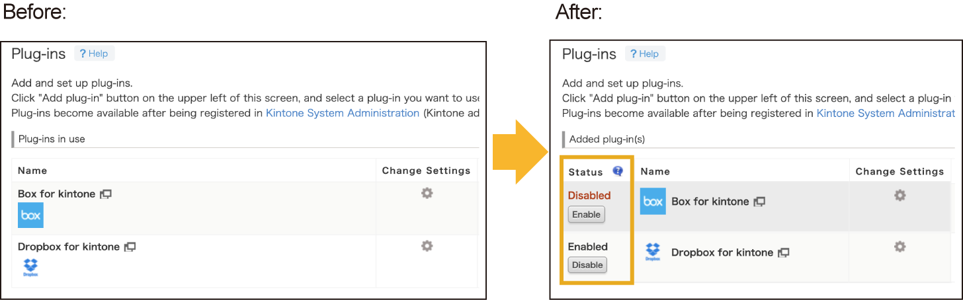
Task: Click the Box logo in After panel
Action: point(653,202)
